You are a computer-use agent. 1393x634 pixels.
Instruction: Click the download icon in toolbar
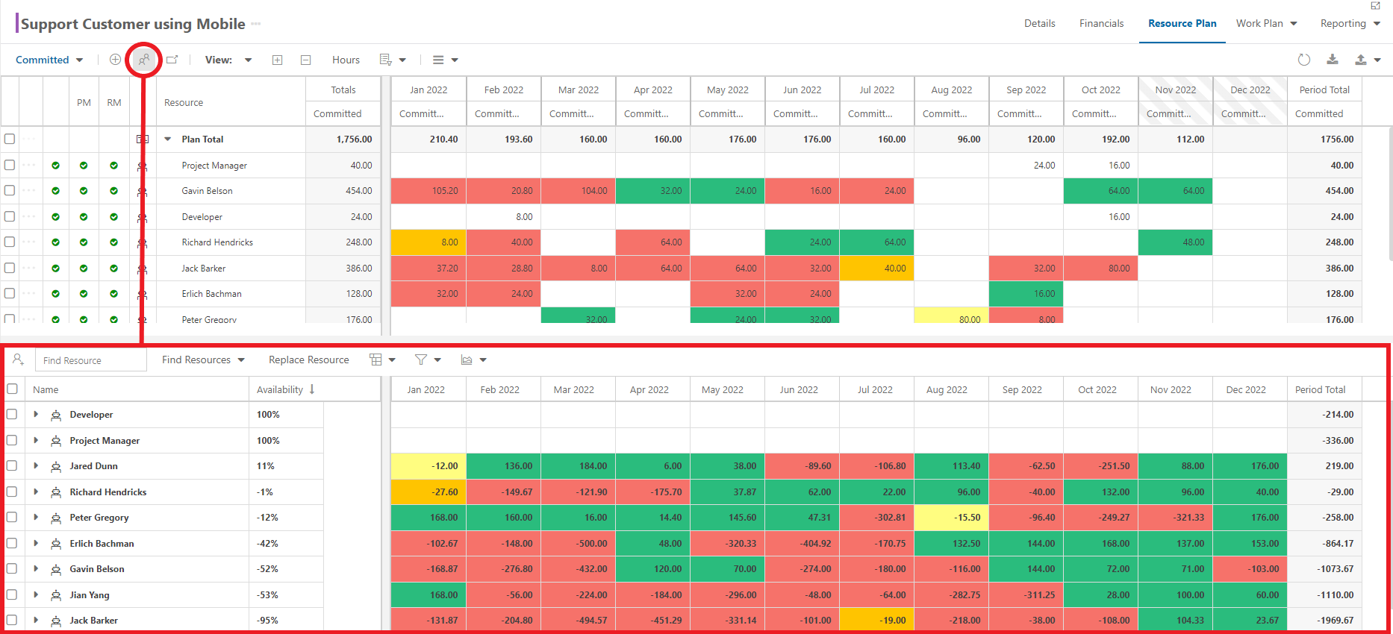[1332, 60]
